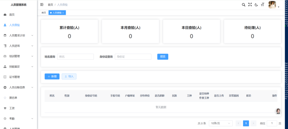
Task: Click the 工资 sidebar icon
Action: point(5,108)
